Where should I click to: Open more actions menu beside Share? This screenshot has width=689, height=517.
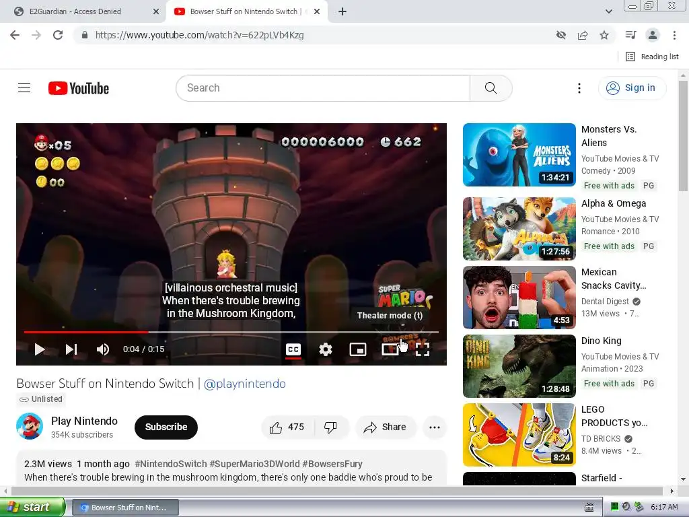click(435, 427)
